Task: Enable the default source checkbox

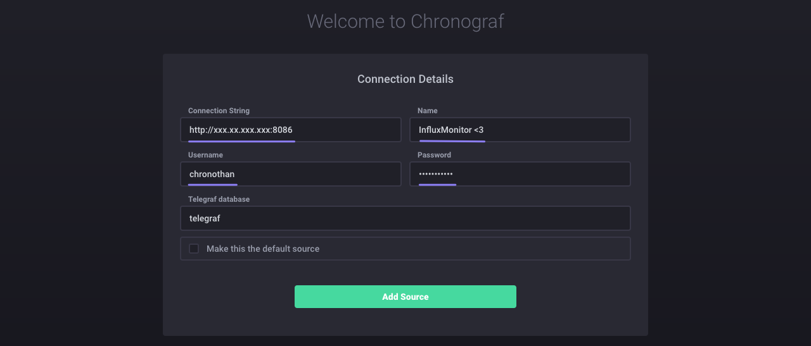Action: (x=194, y=249)
